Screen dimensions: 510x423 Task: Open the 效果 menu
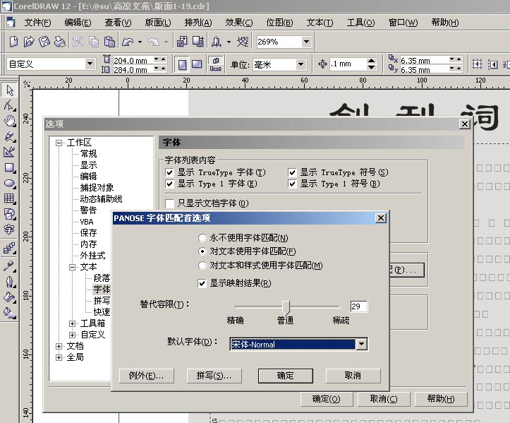[x=238, y=23]
